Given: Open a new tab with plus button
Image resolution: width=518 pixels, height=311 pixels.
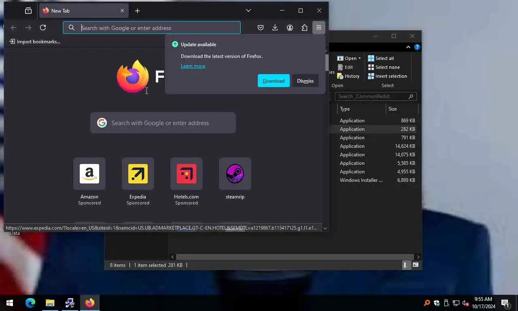Looking at the screenshot, I should (138, 11).
